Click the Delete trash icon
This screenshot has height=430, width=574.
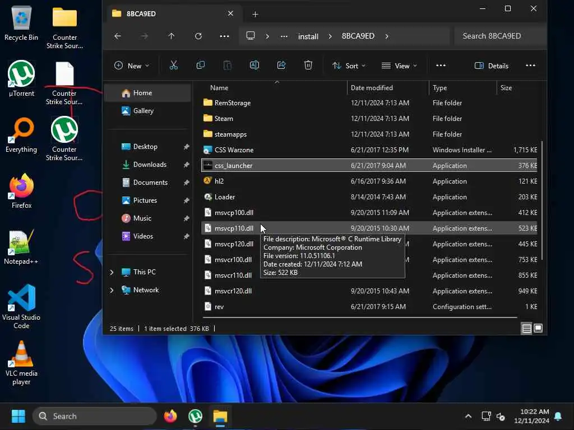[x=308, y=66]
